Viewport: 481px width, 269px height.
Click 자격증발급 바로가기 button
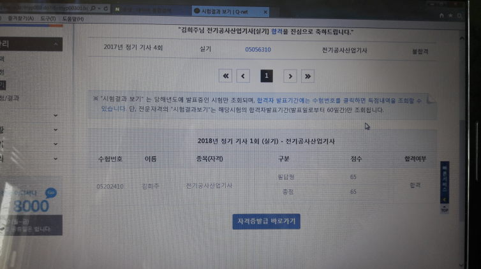pyautogui.click(x=266, y=221)
